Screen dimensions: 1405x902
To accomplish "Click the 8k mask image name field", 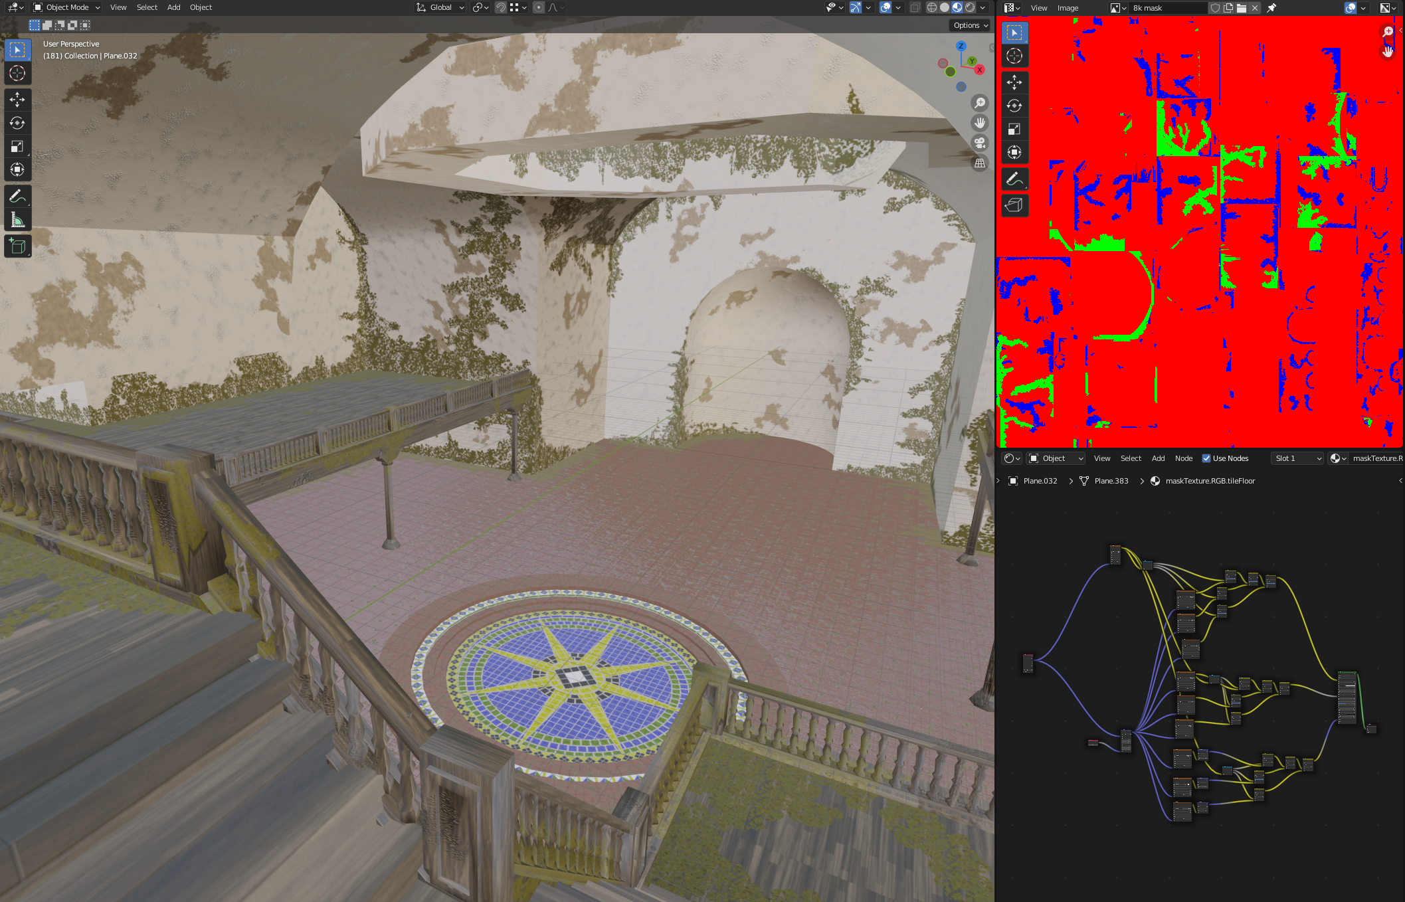I will pyautogui.click(x=1166, y=8).
